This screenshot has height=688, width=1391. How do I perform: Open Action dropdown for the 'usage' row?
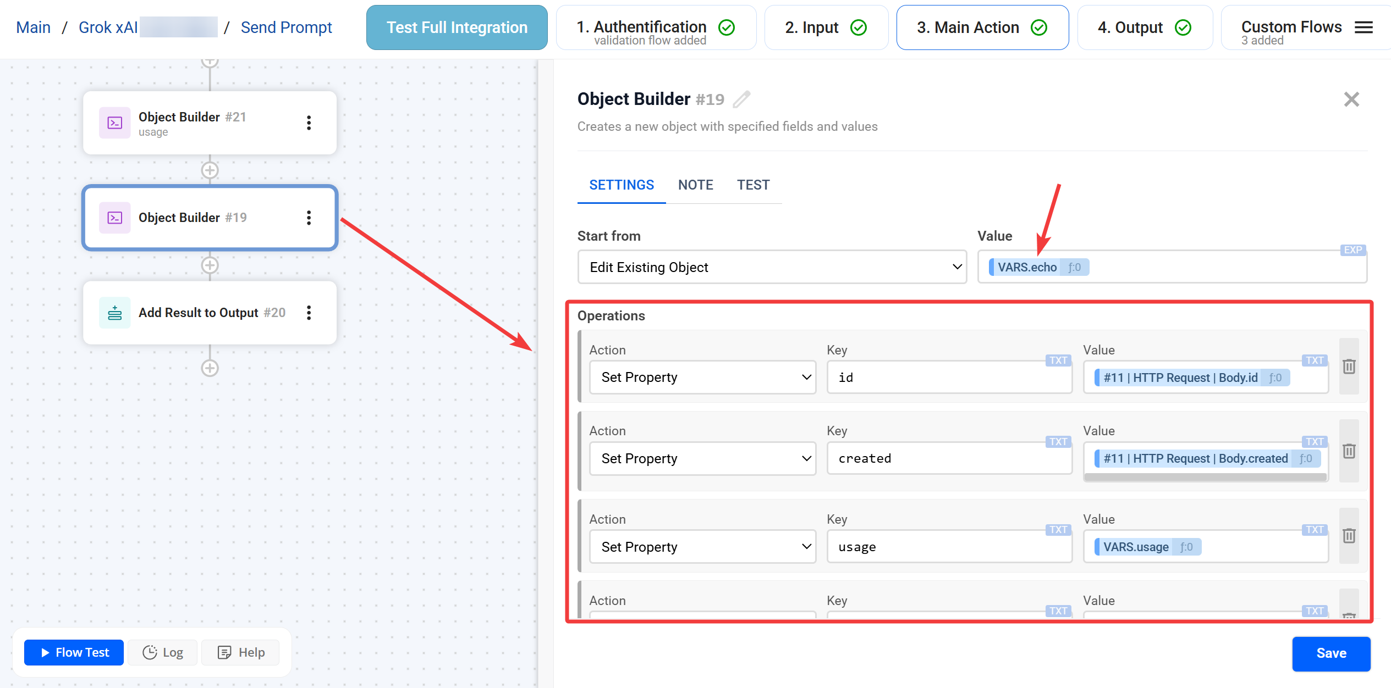coord(702,547)
